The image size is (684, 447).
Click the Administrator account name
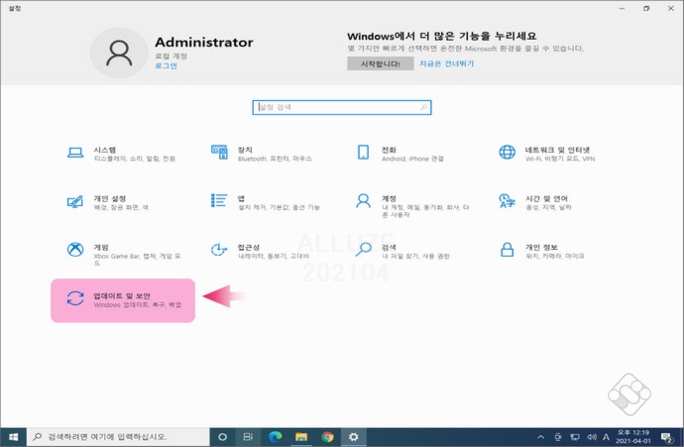pyautogui.click(x=204, y=43)
